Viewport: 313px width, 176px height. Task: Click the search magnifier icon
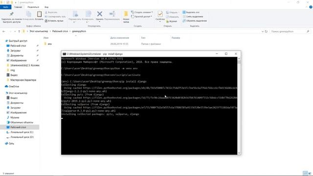click(x=308, y=31)
